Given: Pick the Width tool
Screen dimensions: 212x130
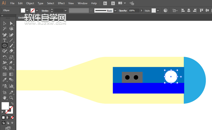Looking at the screenshot, I should pos(5,63).
